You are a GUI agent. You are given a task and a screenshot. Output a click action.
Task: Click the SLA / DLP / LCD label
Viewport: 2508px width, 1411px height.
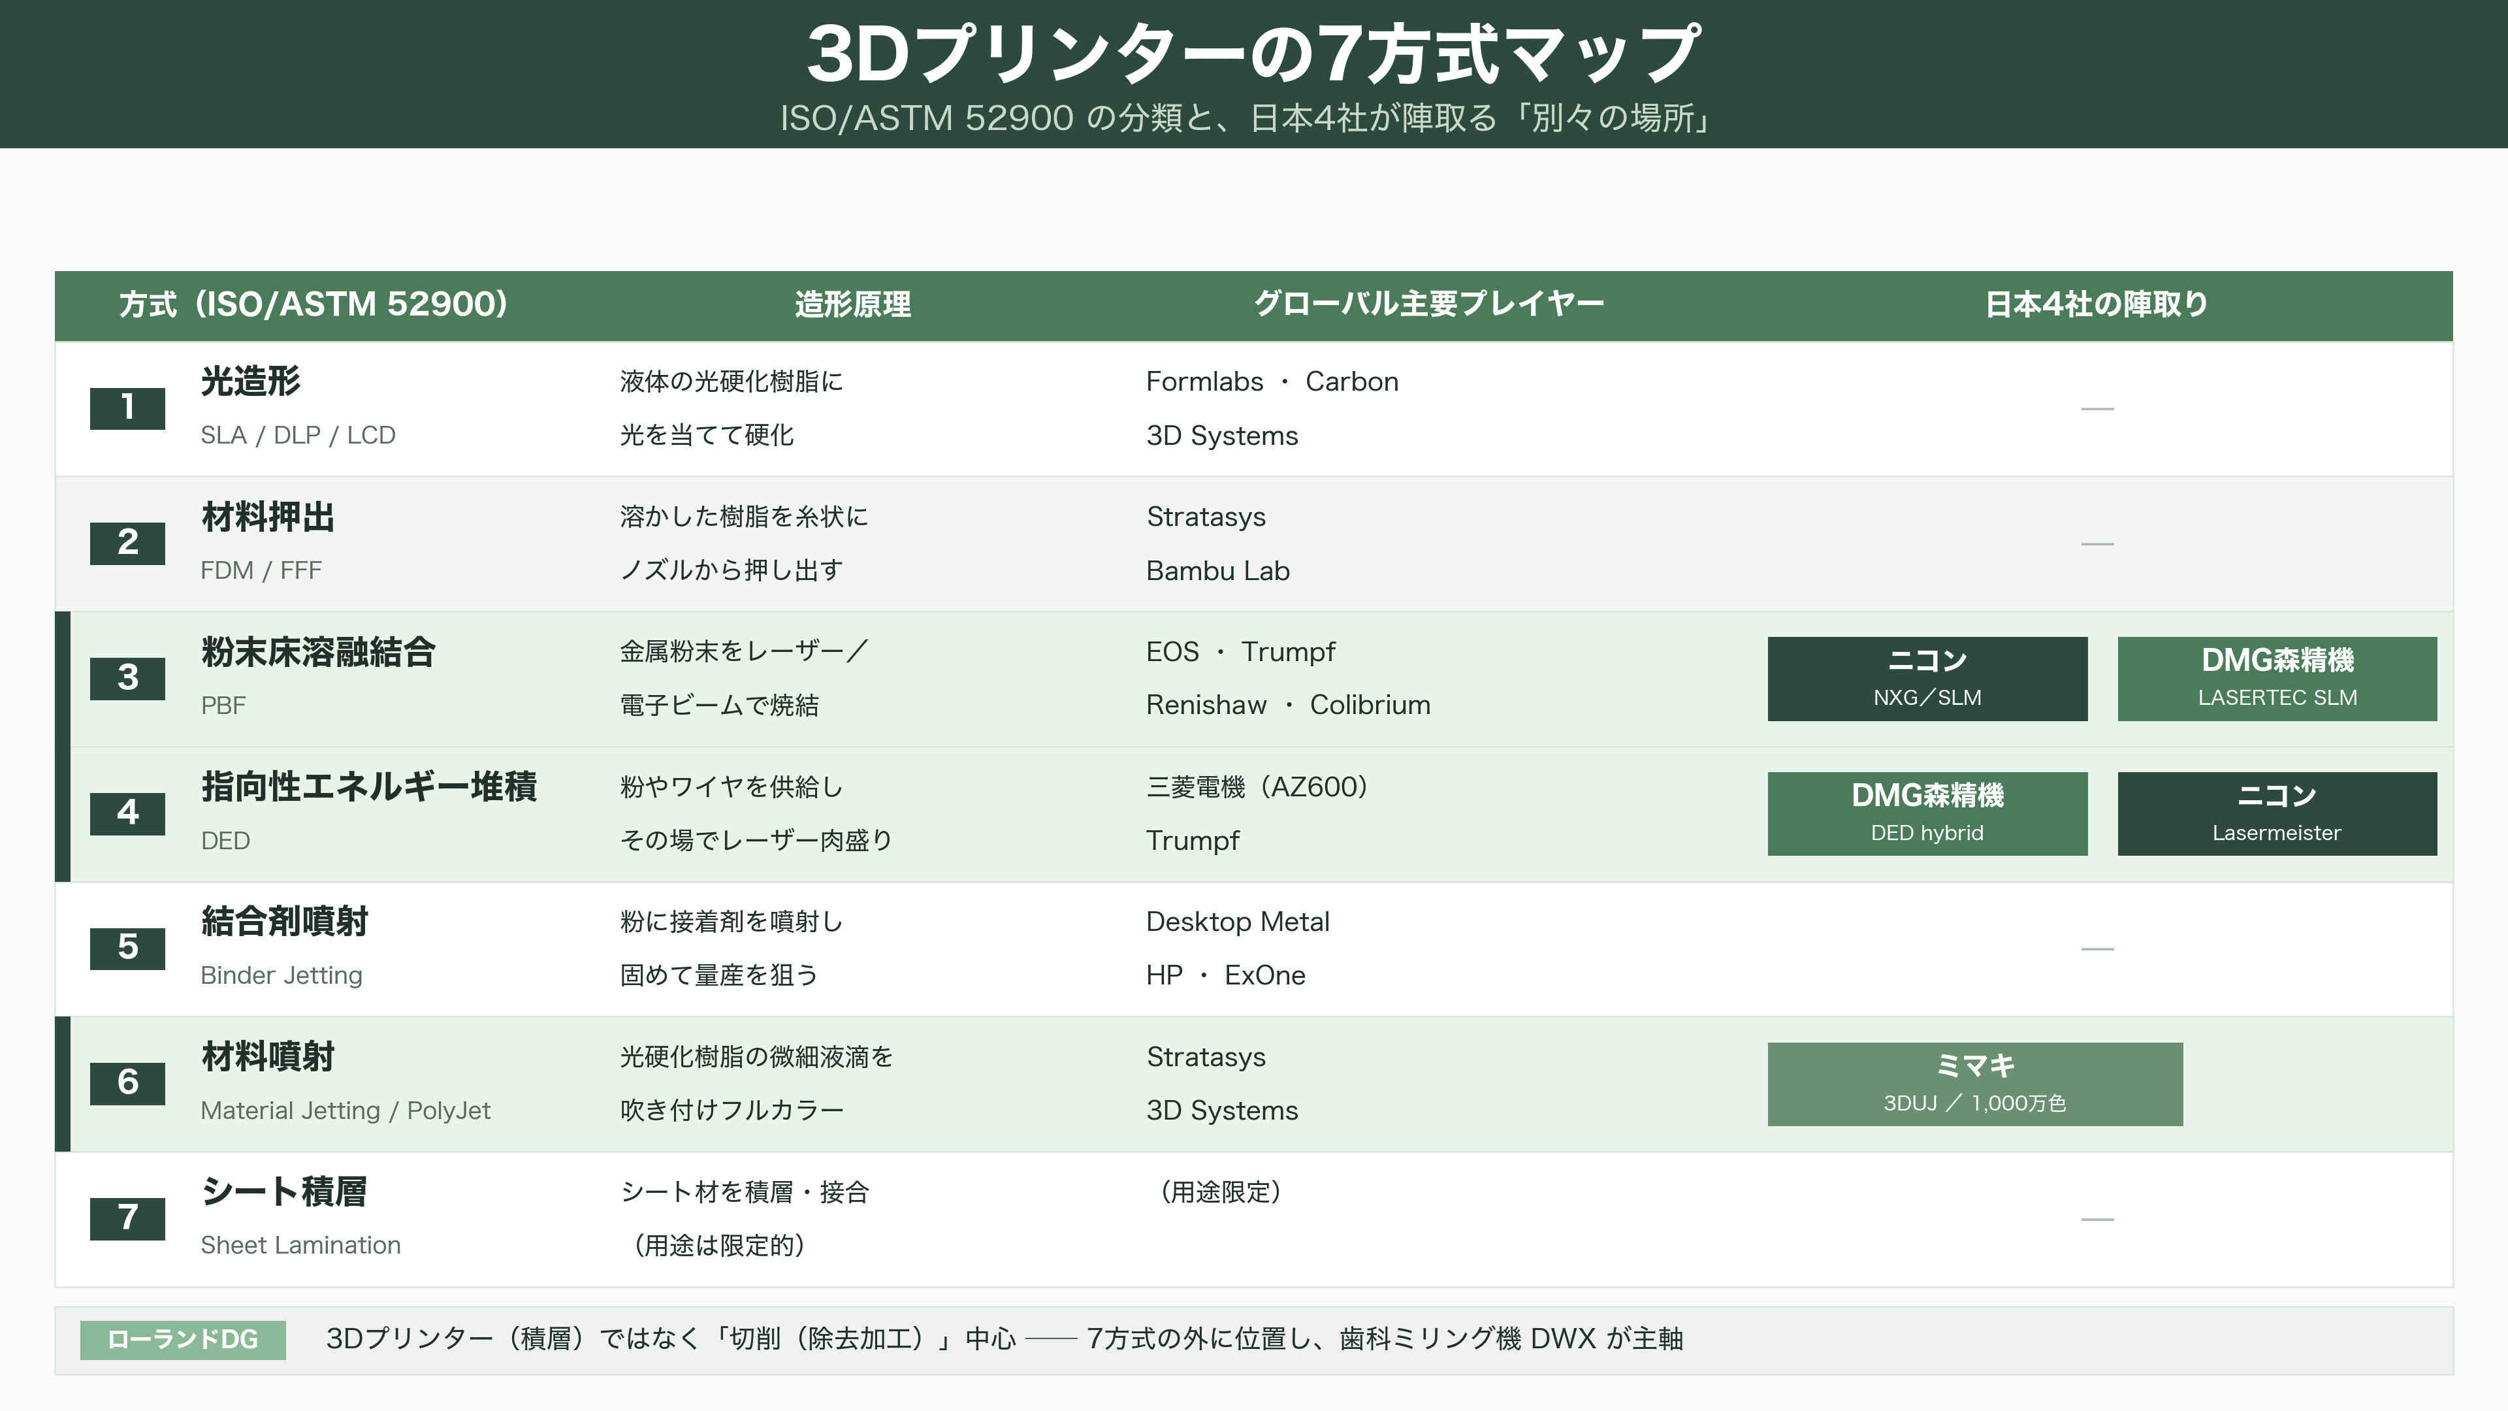pyautogui.click(x=298, y=435)
